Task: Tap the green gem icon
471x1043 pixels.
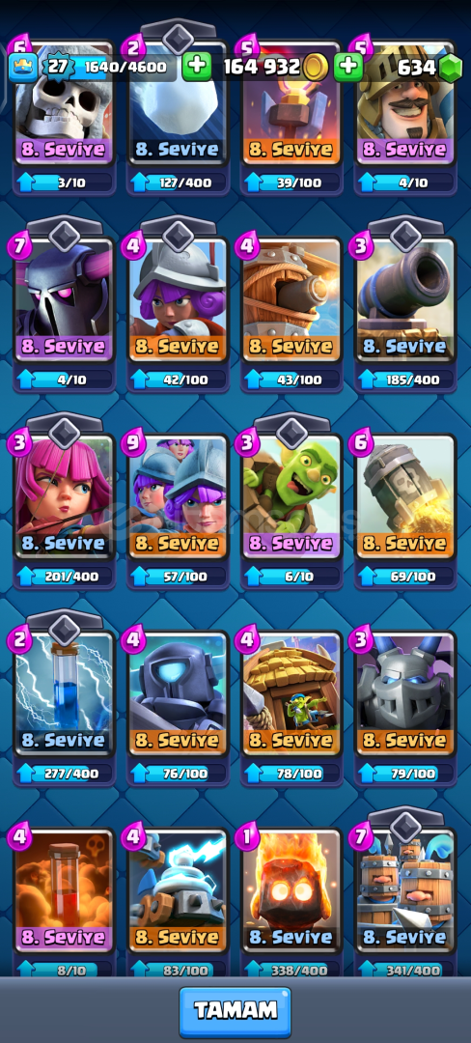Action: tap(451, 67)
